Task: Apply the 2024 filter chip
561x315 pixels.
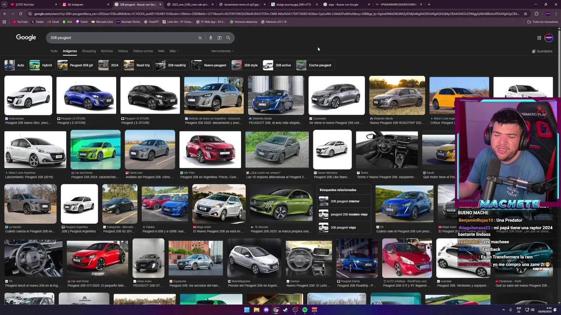Action: pyautogui.click(x=109, y=65)
